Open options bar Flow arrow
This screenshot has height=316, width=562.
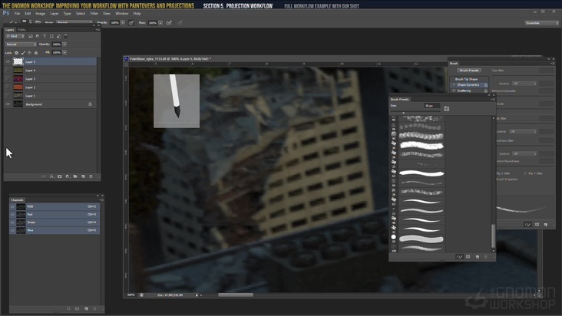160,22
